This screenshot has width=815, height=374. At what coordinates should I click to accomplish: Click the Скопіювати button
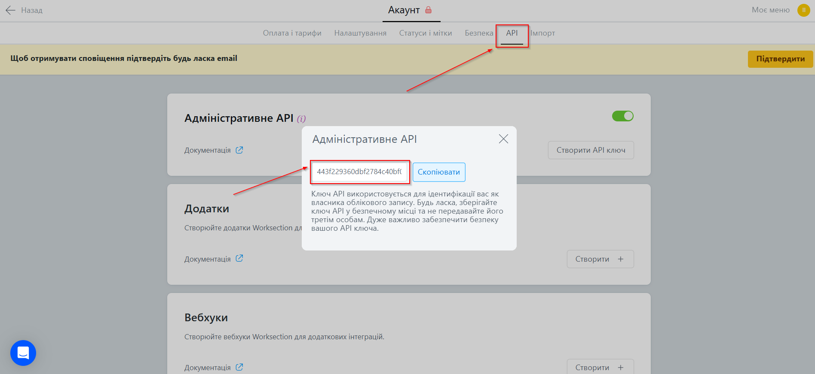[x=439, y=172]
